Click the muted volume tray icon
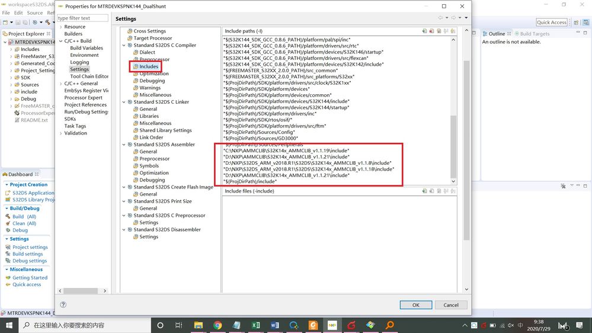 pyautogui.click(x=511, y=325)
